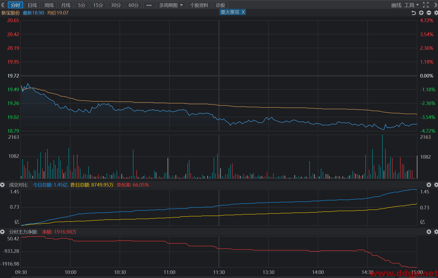438x278 pixels.
Task: Click the 13:30 time axis label
Action: (x=269, y=272)
